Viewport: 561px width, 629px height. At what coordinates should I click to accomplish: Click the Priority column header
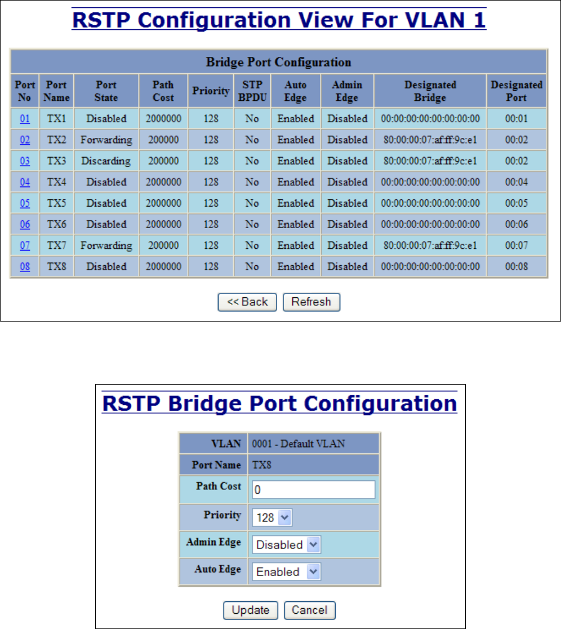tap(211, 91)
